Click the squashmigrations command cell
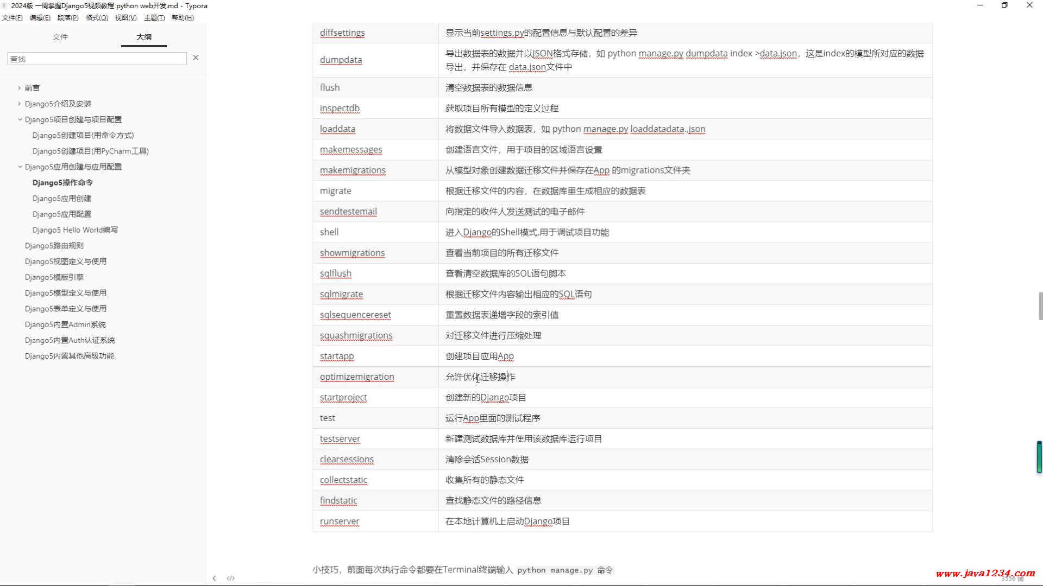The width and height of the screenshot is (1043, 586). click(x=375, y=335)
